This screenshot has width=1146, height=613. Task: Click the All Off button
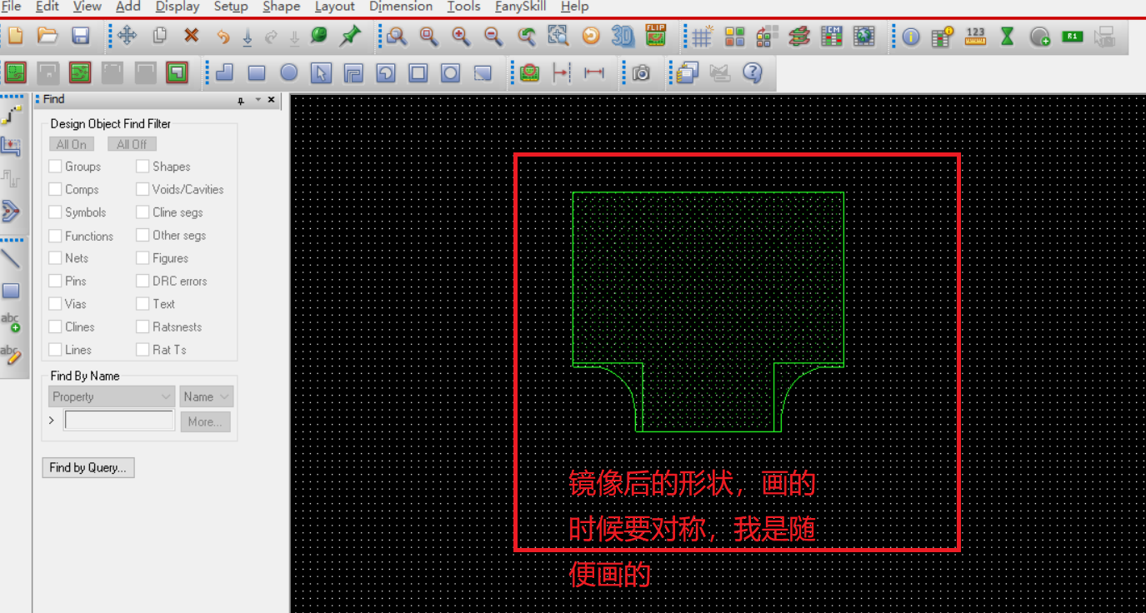[x=132, y=144]
